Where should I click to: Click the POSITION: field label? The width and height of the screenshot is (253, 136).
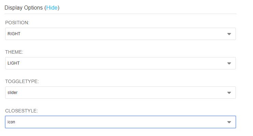(x=17, y=23)
